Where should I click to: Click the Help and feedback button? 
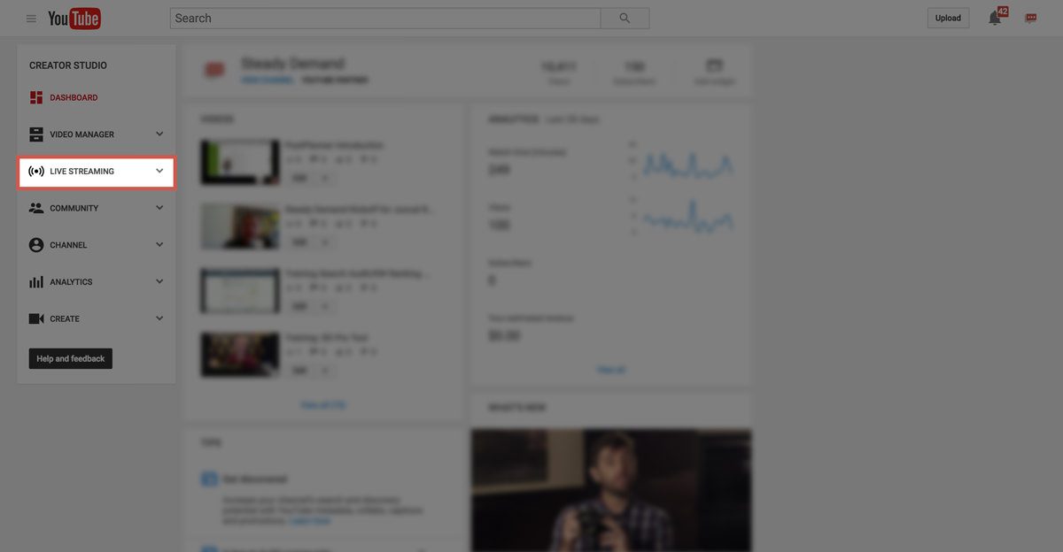(x=71, y=358)
